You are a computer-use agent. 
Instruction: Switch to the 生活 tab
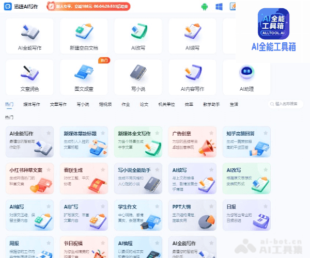tap(234, 104)
